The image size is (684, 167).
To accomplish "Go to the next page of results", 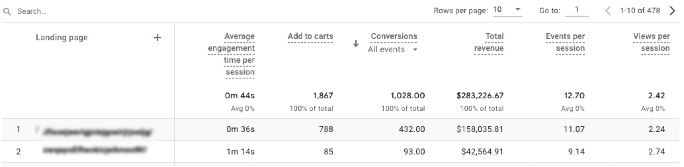I will tap(672, 11).
